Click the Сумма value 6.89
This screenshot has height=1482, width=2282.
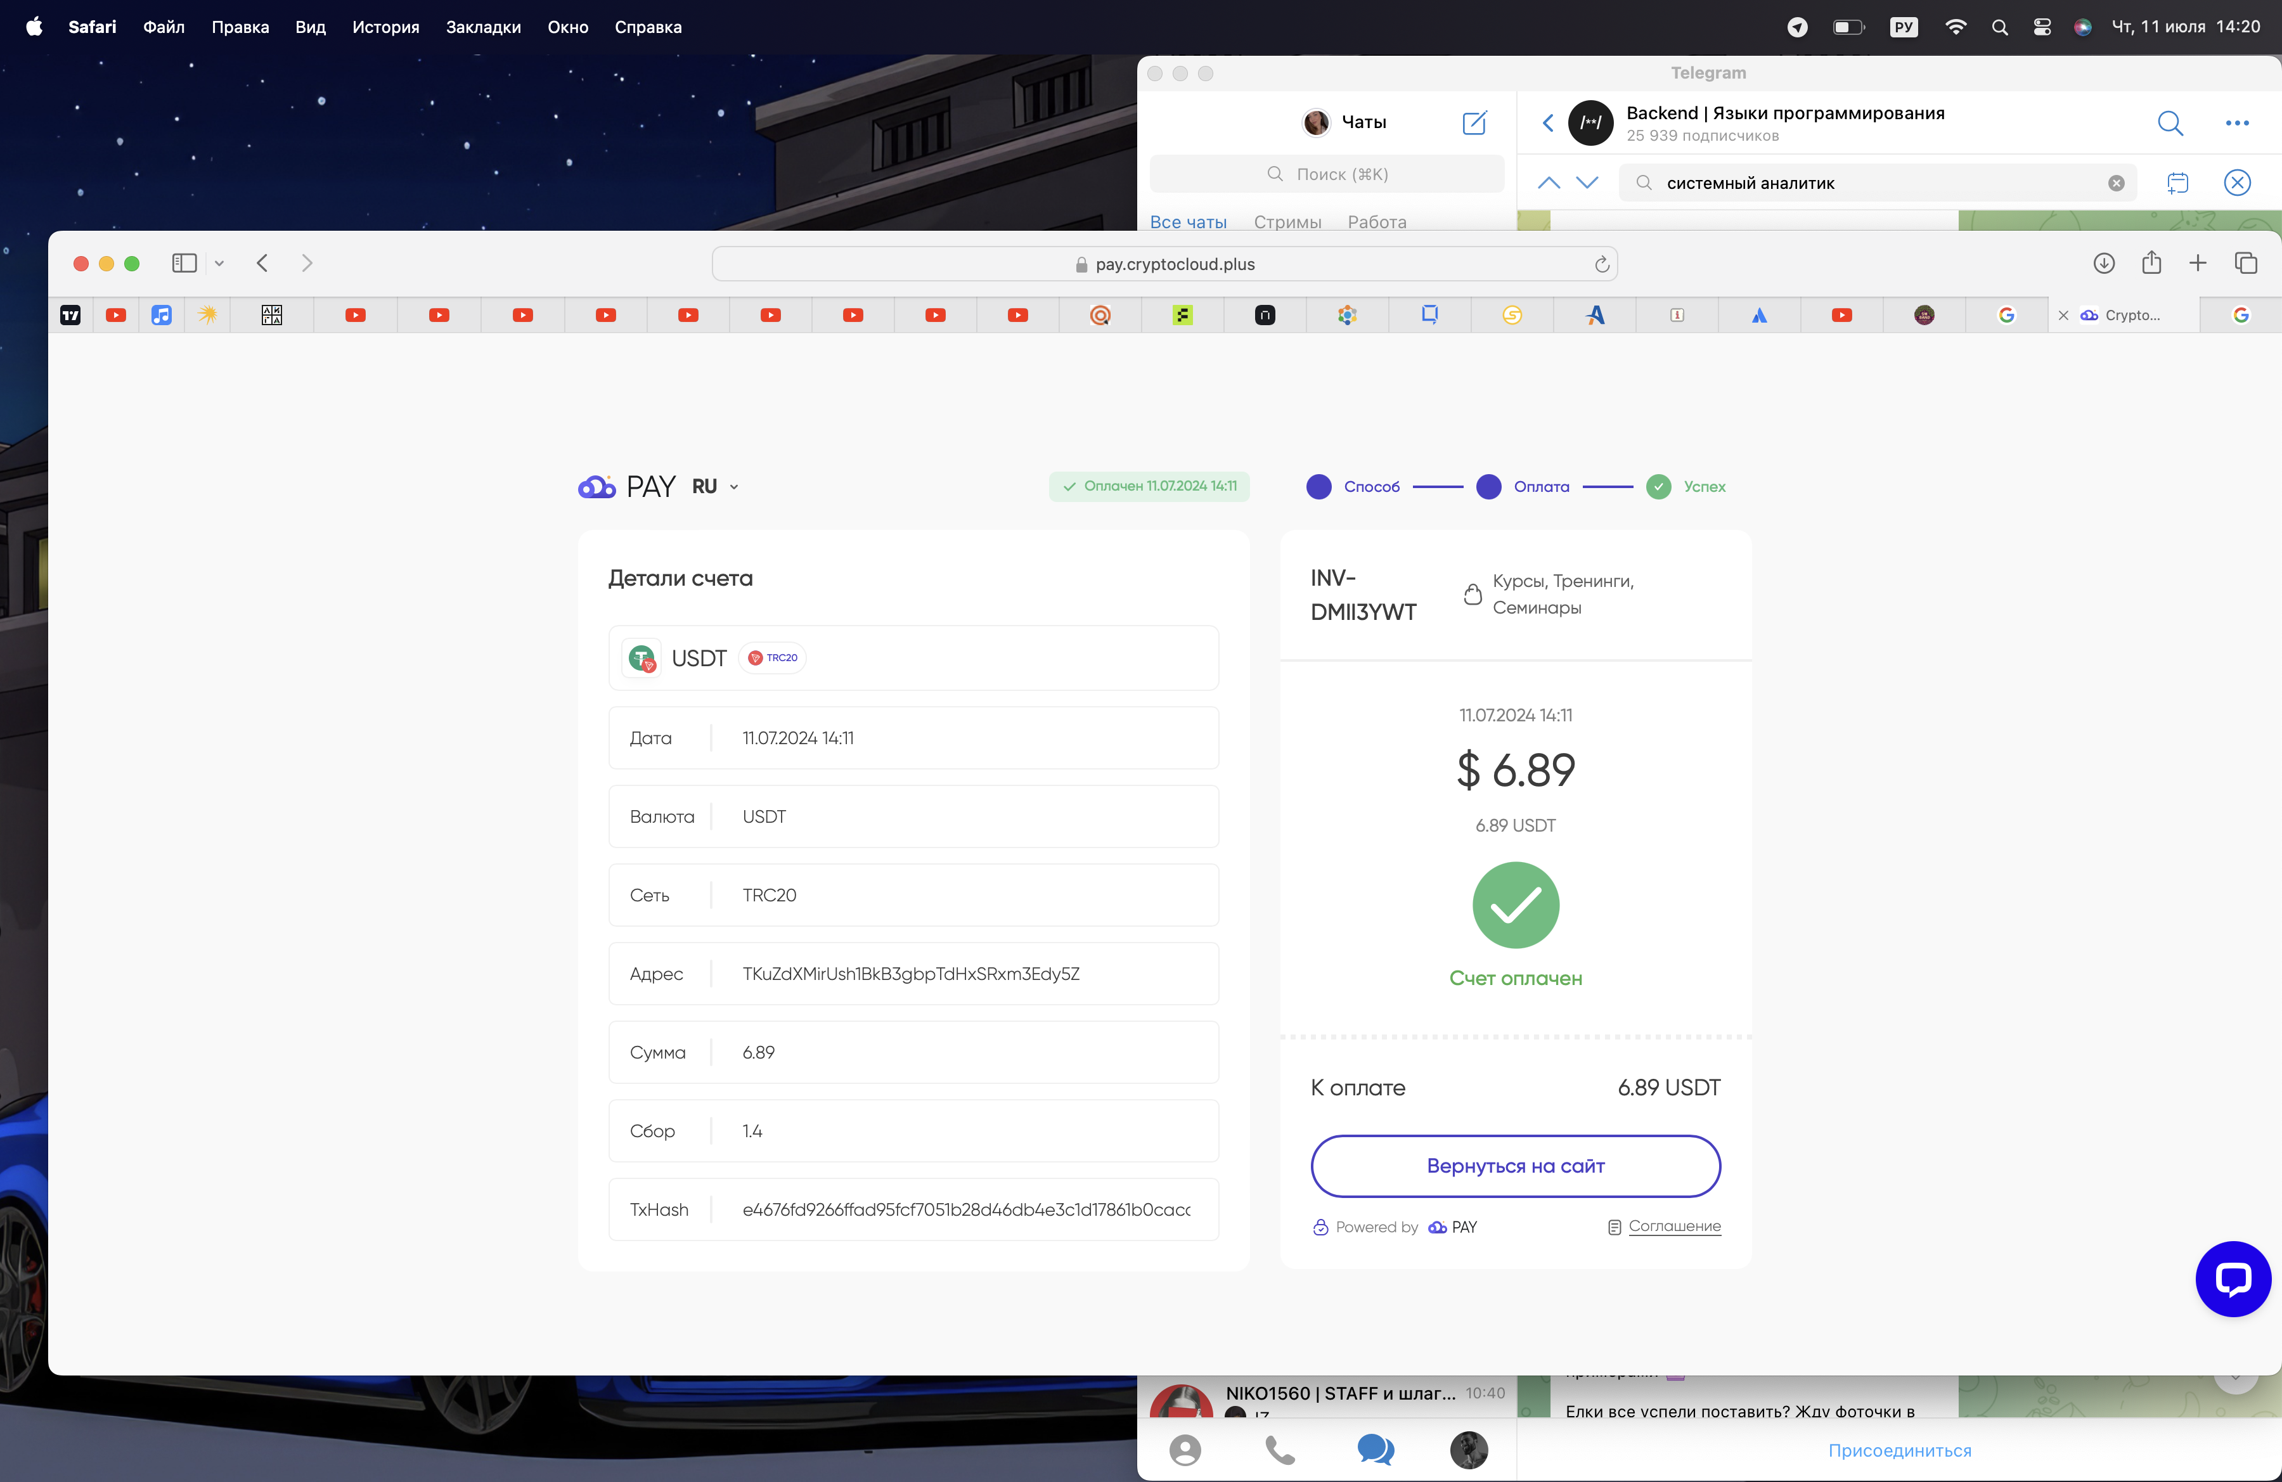(758, 1052)
